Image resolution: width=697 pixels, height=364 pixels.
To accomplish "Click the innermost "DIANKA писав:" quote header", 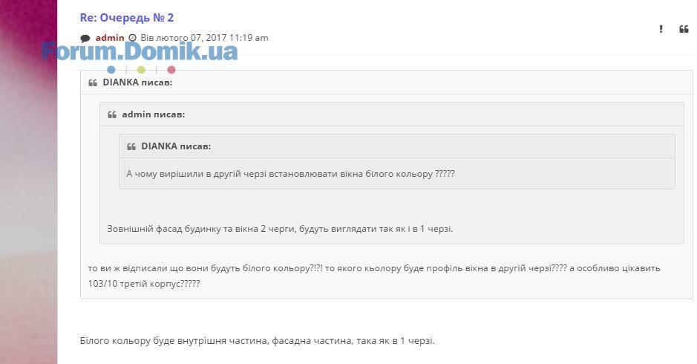I will point(176,146).
